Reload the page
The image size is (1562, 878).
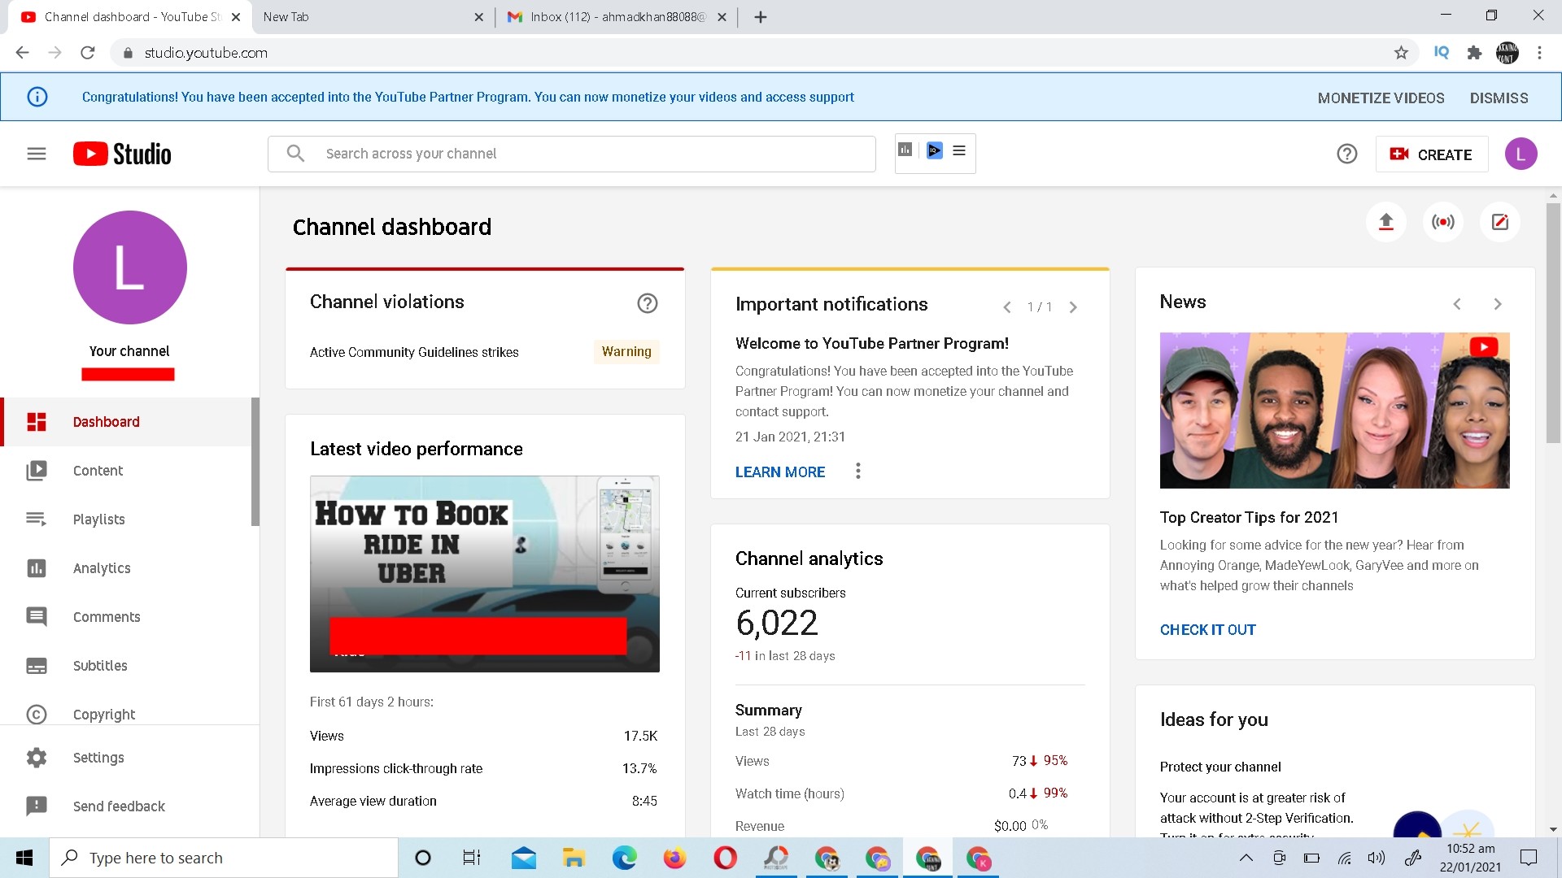88,53
